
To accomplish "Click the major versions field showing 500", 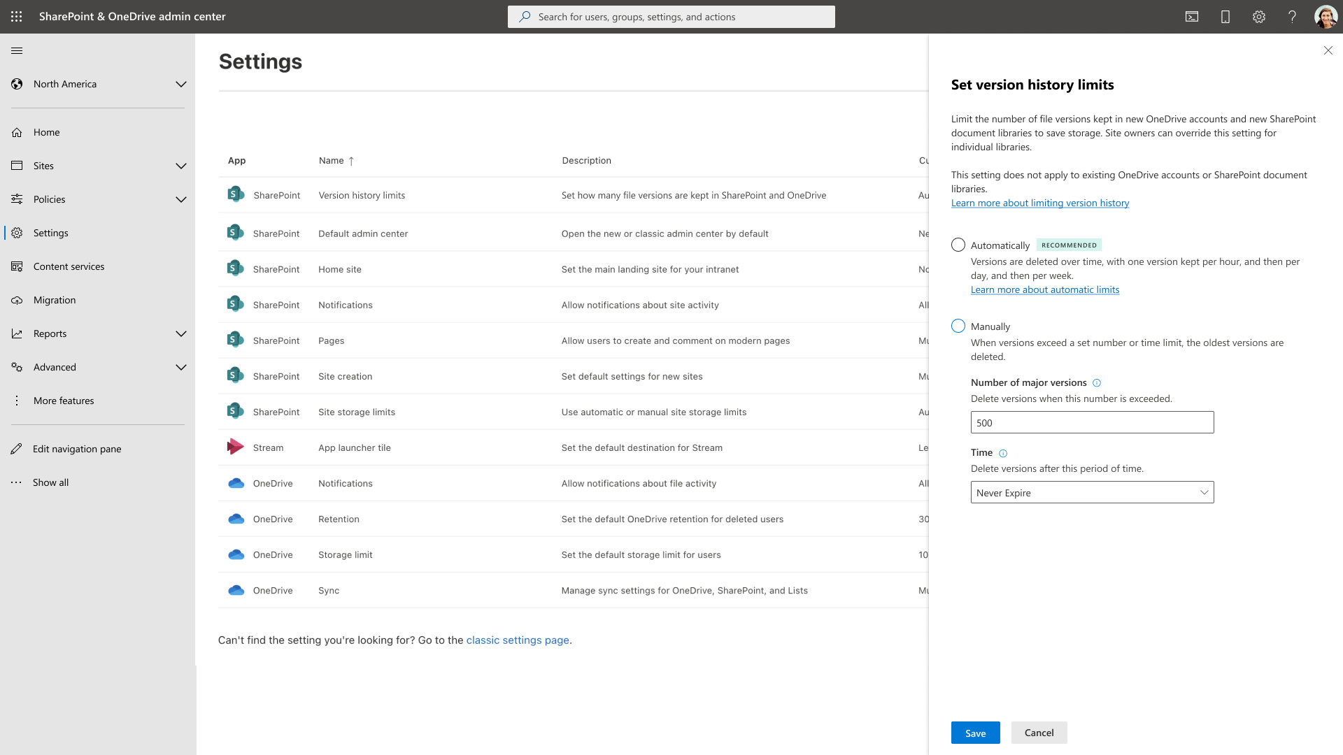I will (1092, 422).
